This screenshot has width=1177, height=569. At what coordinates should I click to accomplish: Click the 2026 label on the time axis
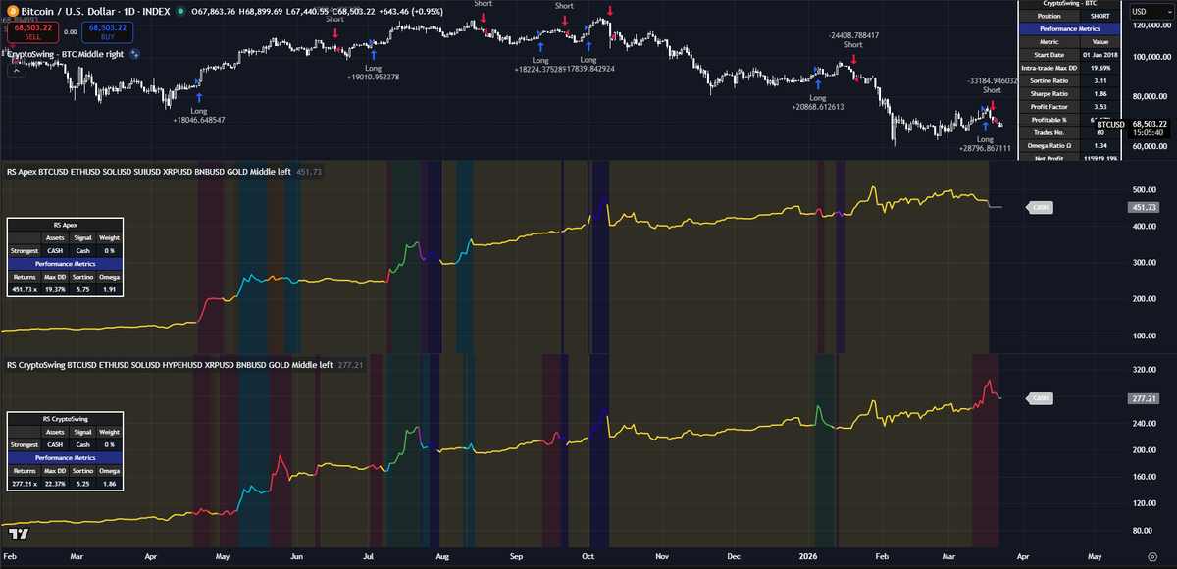click(x=807, y=555)
